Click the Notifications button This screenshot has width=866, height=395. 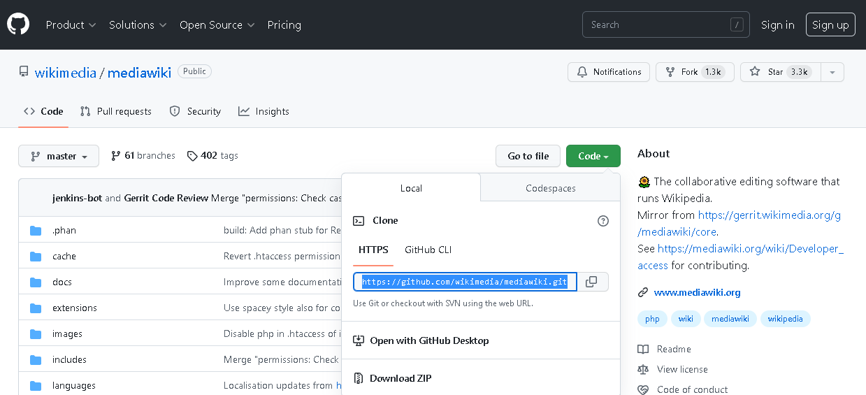point(609,72)
